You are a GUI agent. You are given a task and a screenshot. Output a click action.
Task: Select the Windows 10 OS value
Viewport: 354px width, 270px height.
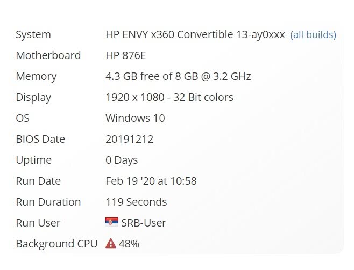click(135, 118)
